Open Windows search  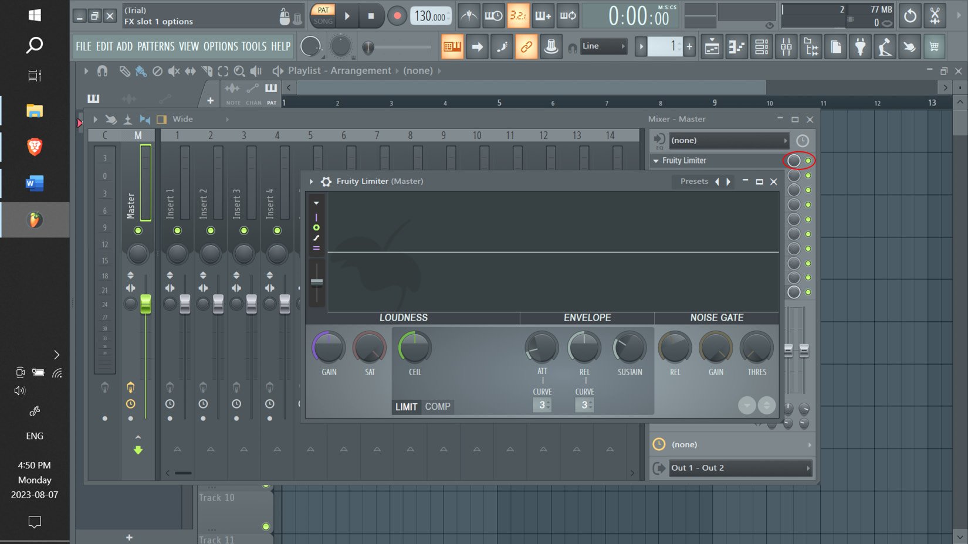[35, 45]
